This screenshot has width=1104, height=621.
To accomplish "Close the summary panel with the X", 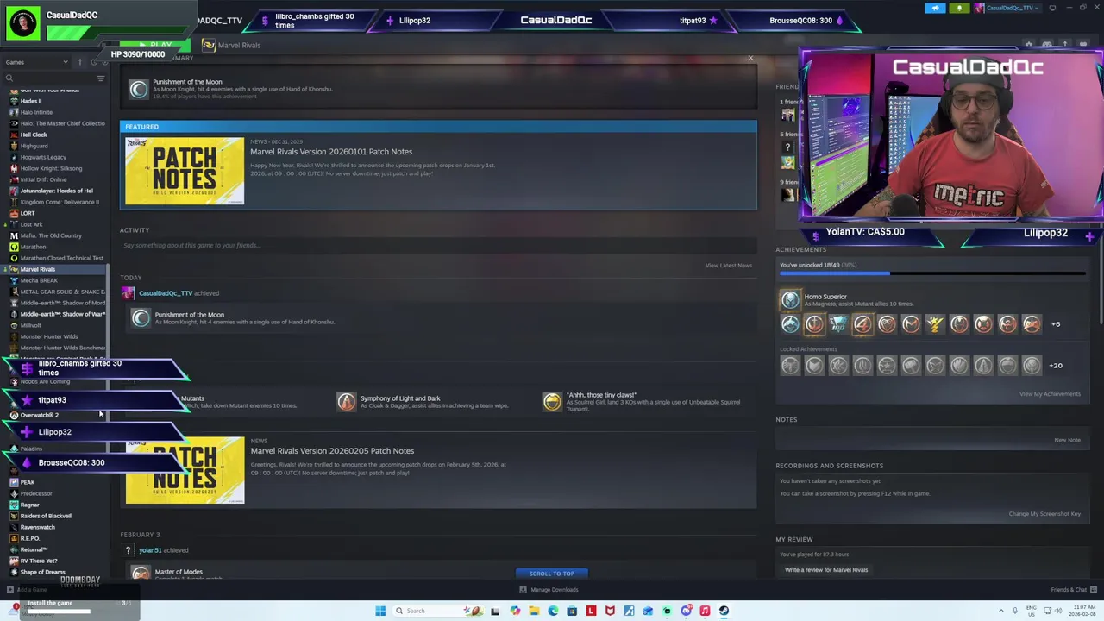I will 750,59.
